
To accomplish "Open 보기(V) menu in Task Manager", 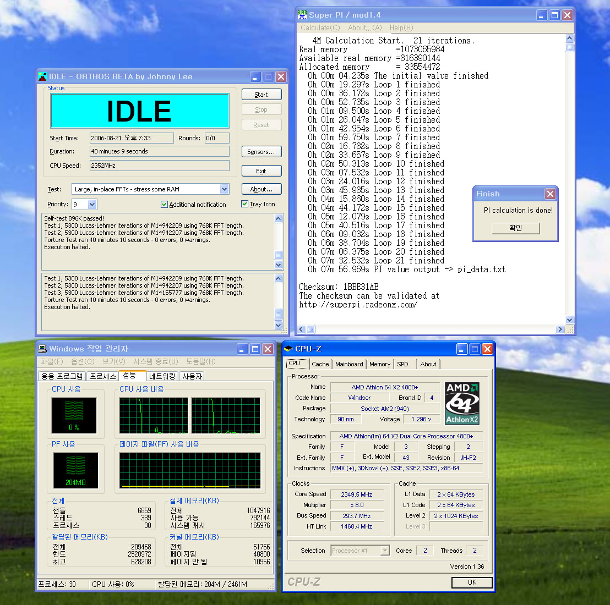I will [x=113, y=361].
